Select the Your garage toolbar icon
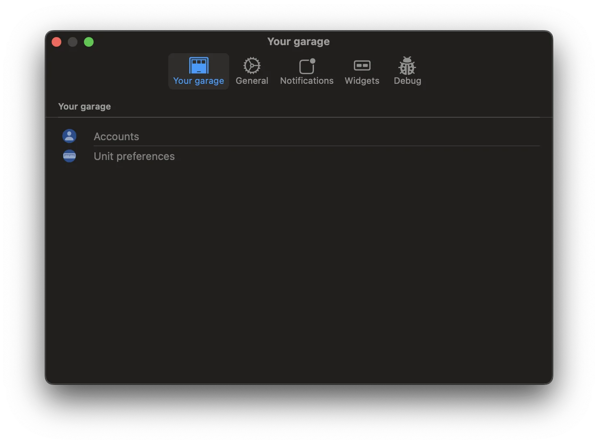Image resolution: width=598 pixels, height=444 pixels. [x=199, y=65]
